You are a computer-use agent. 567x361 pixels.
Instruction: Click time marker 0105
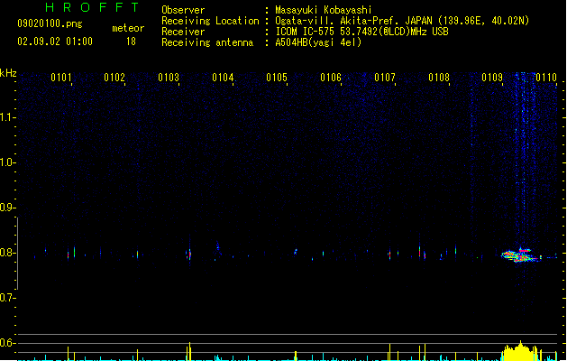[x=277, y=78]
